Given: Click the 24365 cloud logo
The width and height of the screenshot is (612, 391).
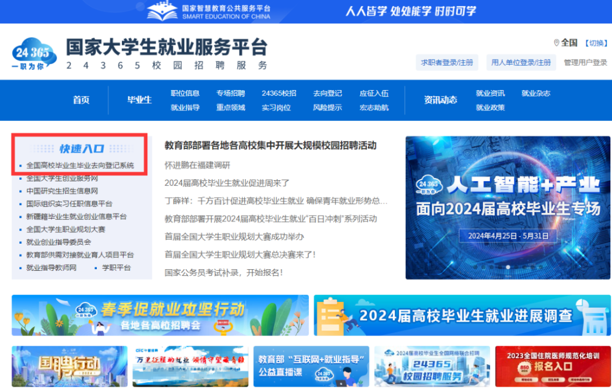Looking at the screenshot, I should 34,54.
